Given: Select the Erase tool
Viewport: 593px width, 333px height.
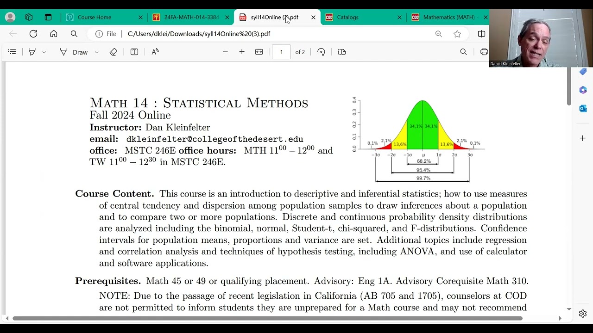Looking at the screenshot, I should 113,52.
